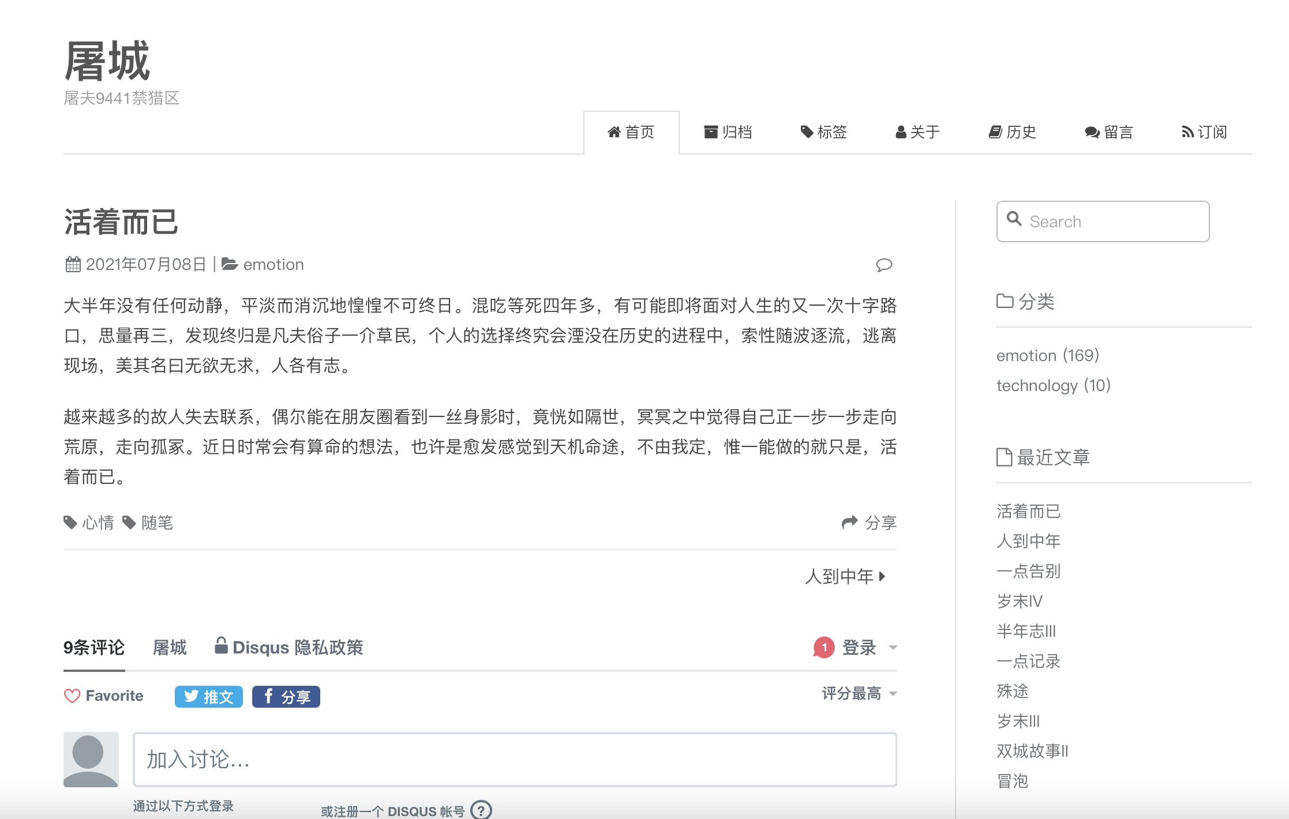
Task: Open recent post 双城故事II
Action: pos(1032,750)
